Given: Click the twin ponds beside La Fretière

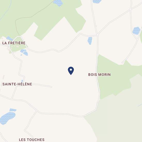Looking at the screenshot, I should 24,52.
